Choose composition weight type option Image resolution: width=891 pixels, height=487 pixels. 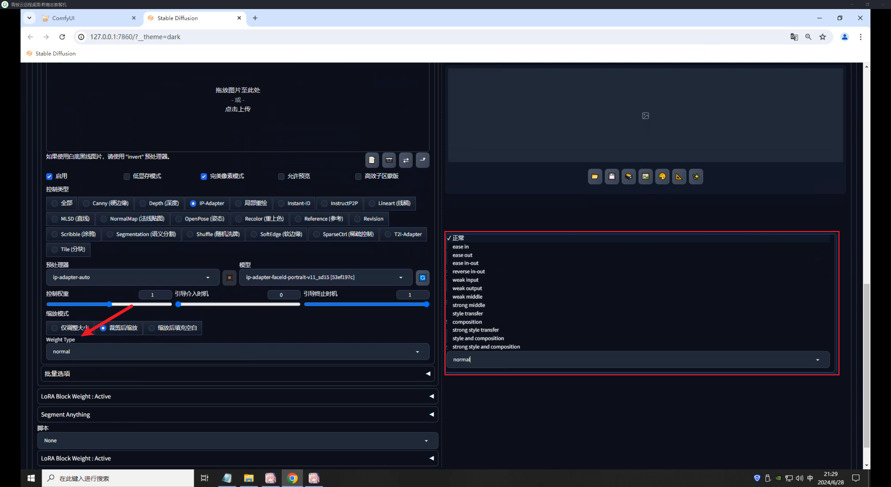click(467, 322)
